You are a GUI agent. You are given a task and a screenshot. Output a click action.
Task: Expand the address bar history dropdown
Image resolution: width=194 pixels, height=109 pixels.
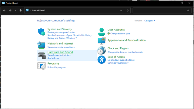[x=121, y=11]
